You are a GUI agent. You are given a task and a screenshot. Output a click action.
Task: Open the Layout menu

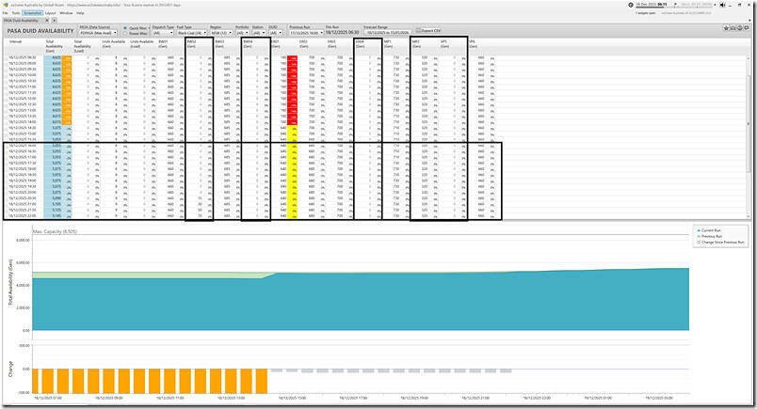(51, 13)
